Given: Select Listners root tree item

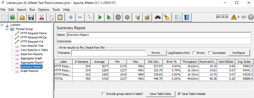Looking at the screenshot, I should click(x=15, y=25).
